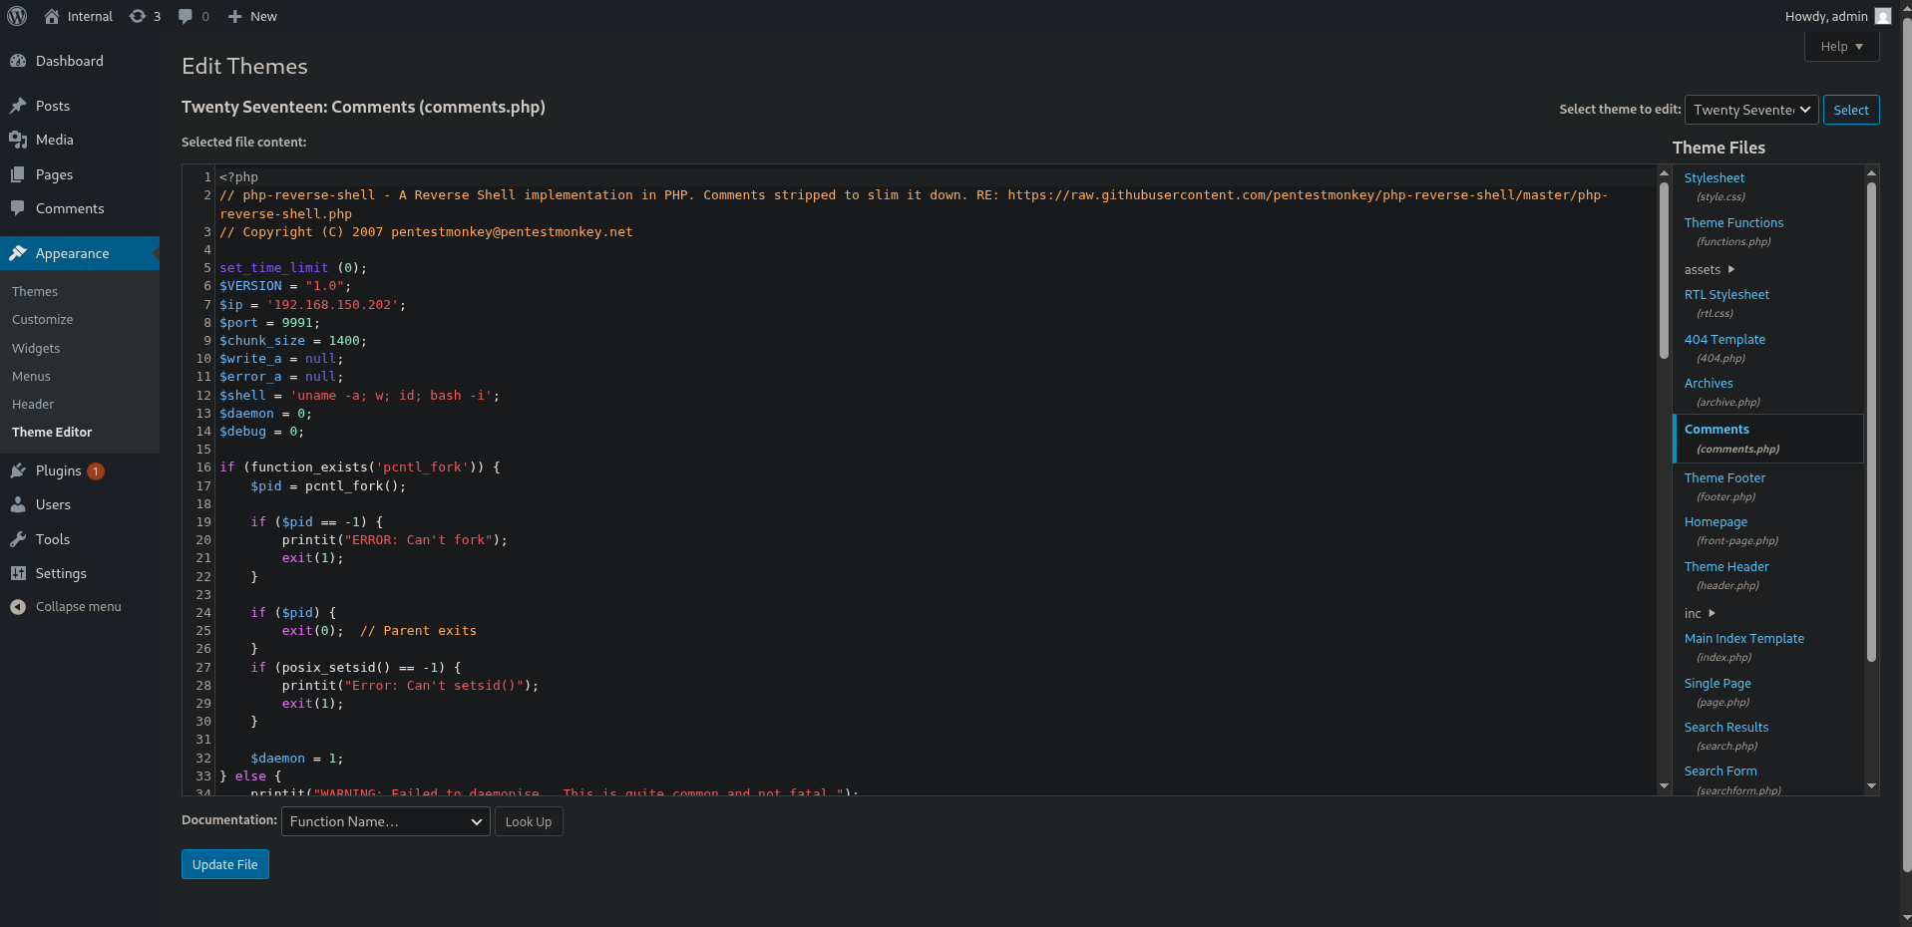This screenshot has height=927, width=1912.
Task: Open the Archives file
Action: coord(1709,383)
